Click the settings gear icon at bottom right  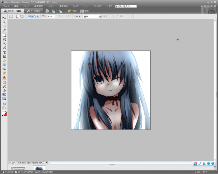click(x=208, y=163)
